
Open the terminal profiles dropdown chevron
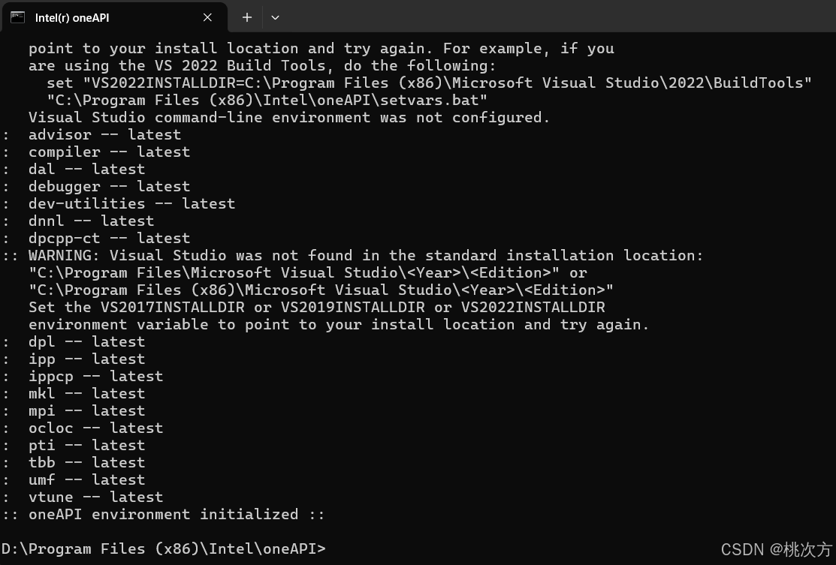coord(275,17)
